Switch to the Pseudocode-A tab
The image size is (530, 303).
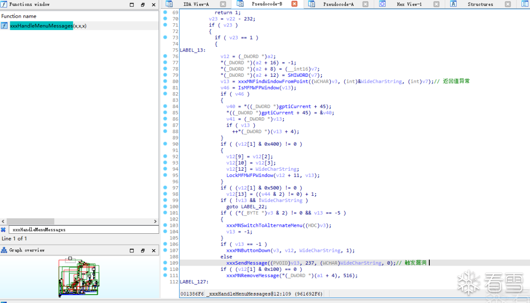tap(338, 4)
